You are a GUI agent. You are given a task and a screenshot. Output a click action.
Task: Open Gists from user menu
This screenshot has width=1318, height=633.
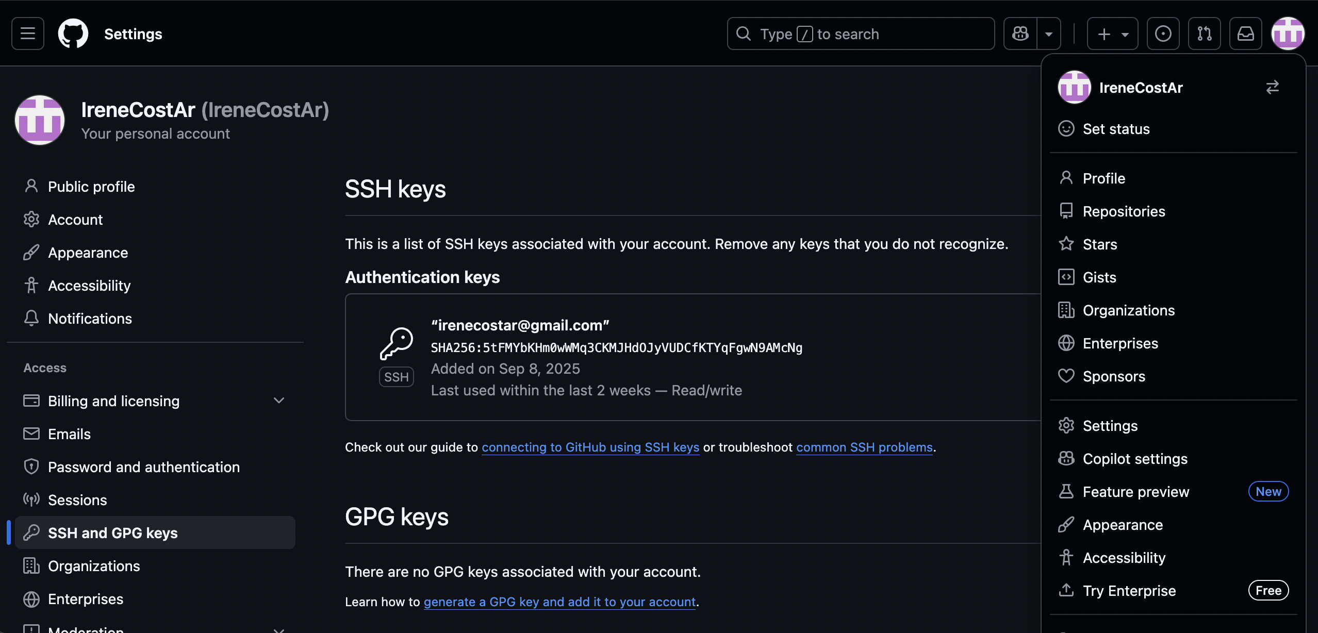point(1173,277)
